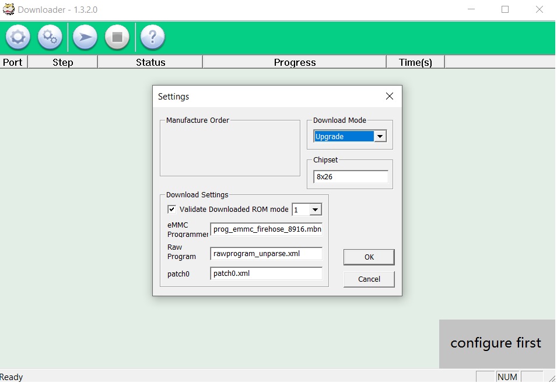This screenshot has height=383, width=557.
Task: Click the Port column header
Action: 13,62
